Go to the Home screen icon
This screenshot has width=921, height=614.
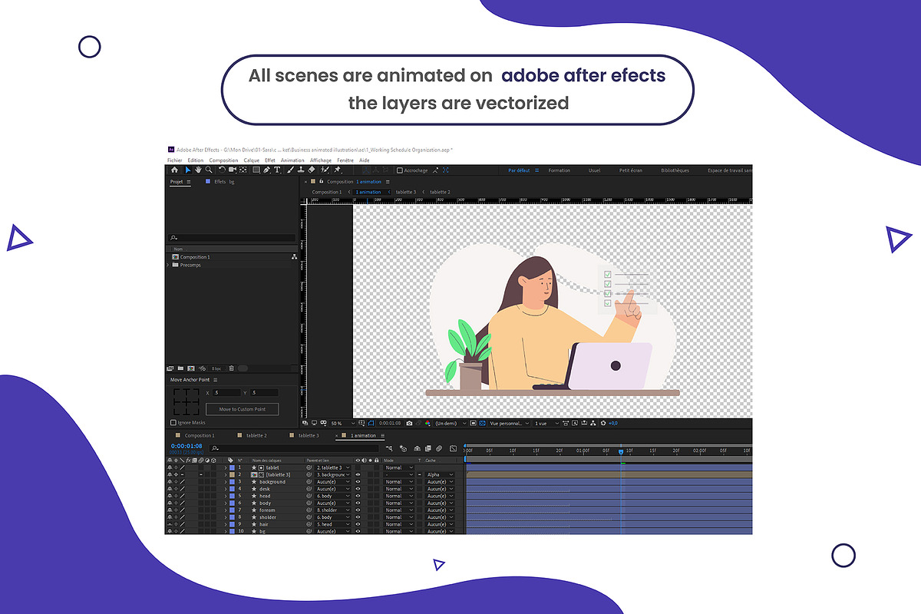pos(174,170)
